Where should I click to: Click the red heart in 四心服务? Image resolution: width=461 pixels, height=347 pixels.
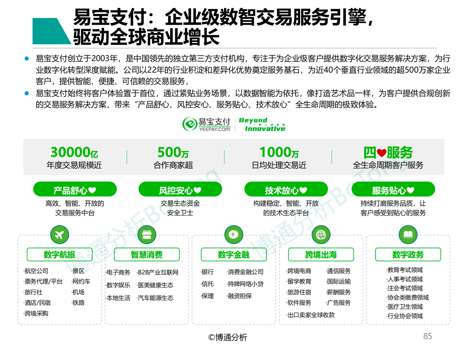(381, 153)
